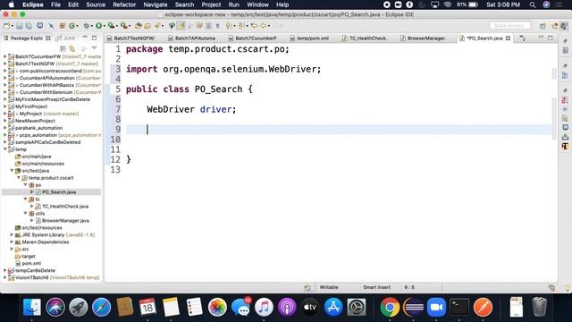Go to Previous Annotation icon

tap(240, 26)
